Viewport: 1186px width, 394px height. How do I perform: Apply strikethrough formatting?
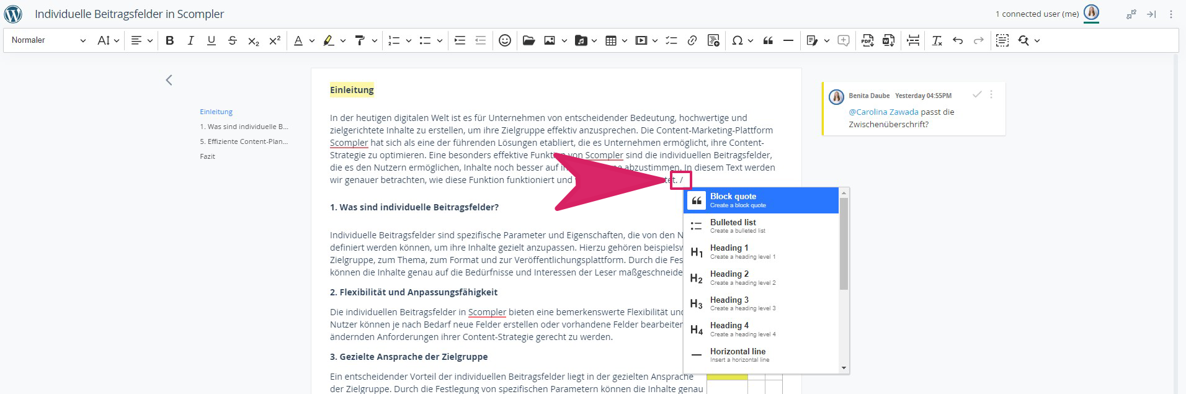(233, 40)
